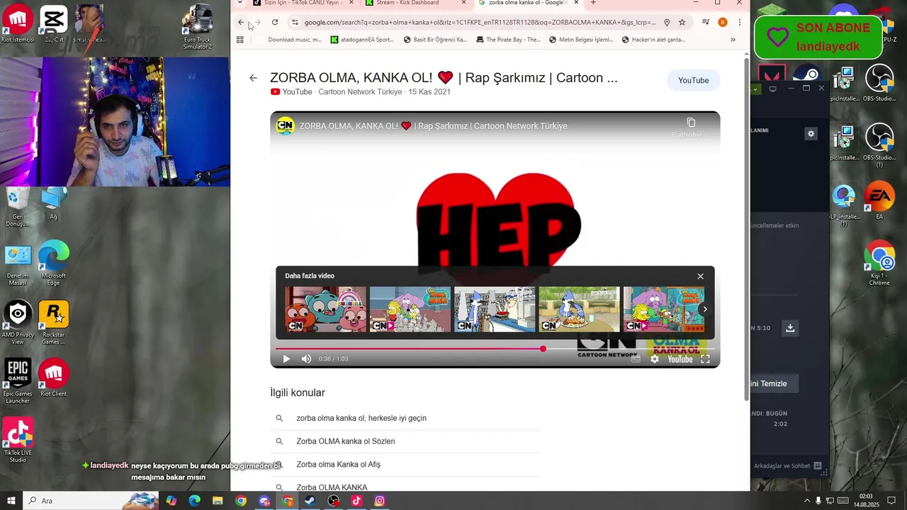This screenshot has height=510, width=907.
Task: Open the AMD Privacy View desktop icon
Action: [18, 322]
